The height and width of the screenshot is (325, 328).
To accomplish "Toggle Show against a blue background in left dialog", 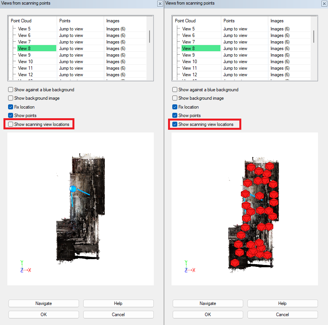I will [x=11, y=90].
